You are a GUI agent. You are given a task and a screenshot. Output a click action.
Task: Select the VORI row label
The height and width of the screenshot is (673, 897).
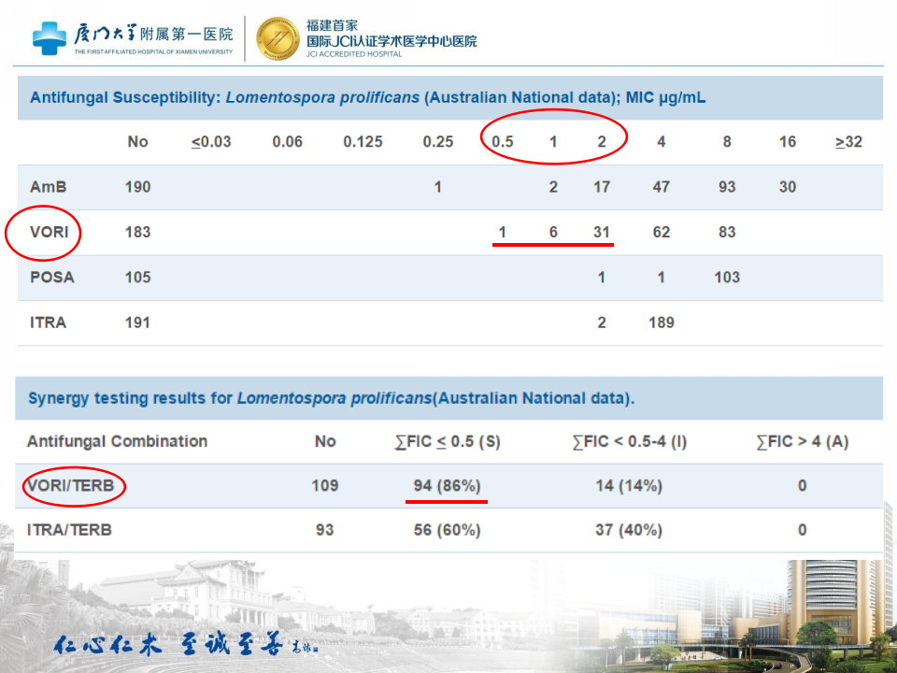point(50,233)
